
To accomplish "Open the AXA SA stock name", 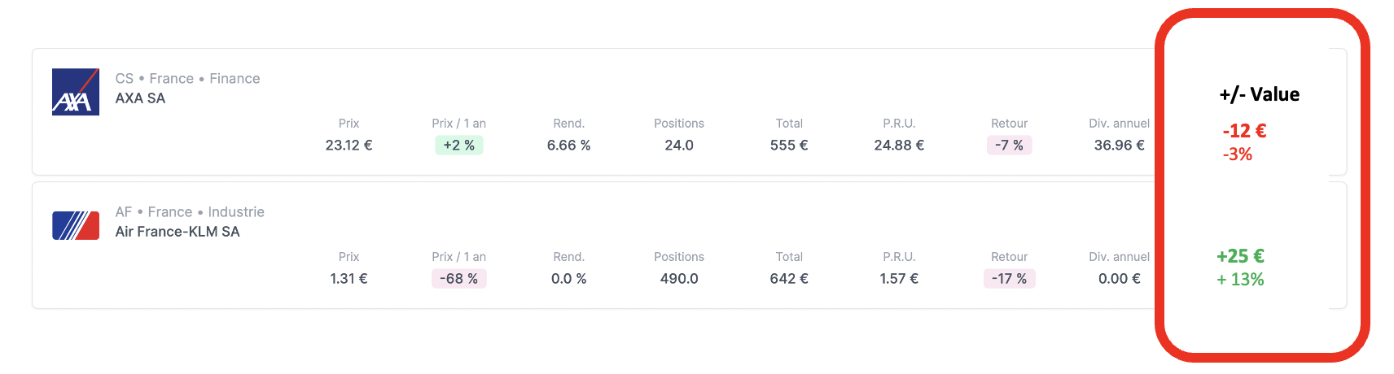I will tap(140, 98).
